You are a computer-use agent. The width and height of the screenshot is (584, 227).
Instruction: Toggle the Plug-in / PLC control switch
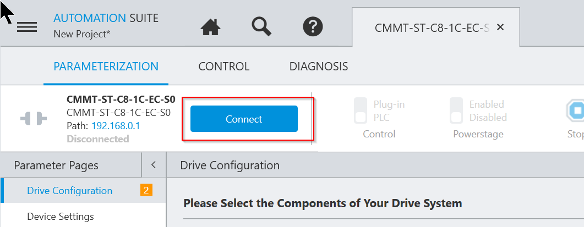(360, 110)
